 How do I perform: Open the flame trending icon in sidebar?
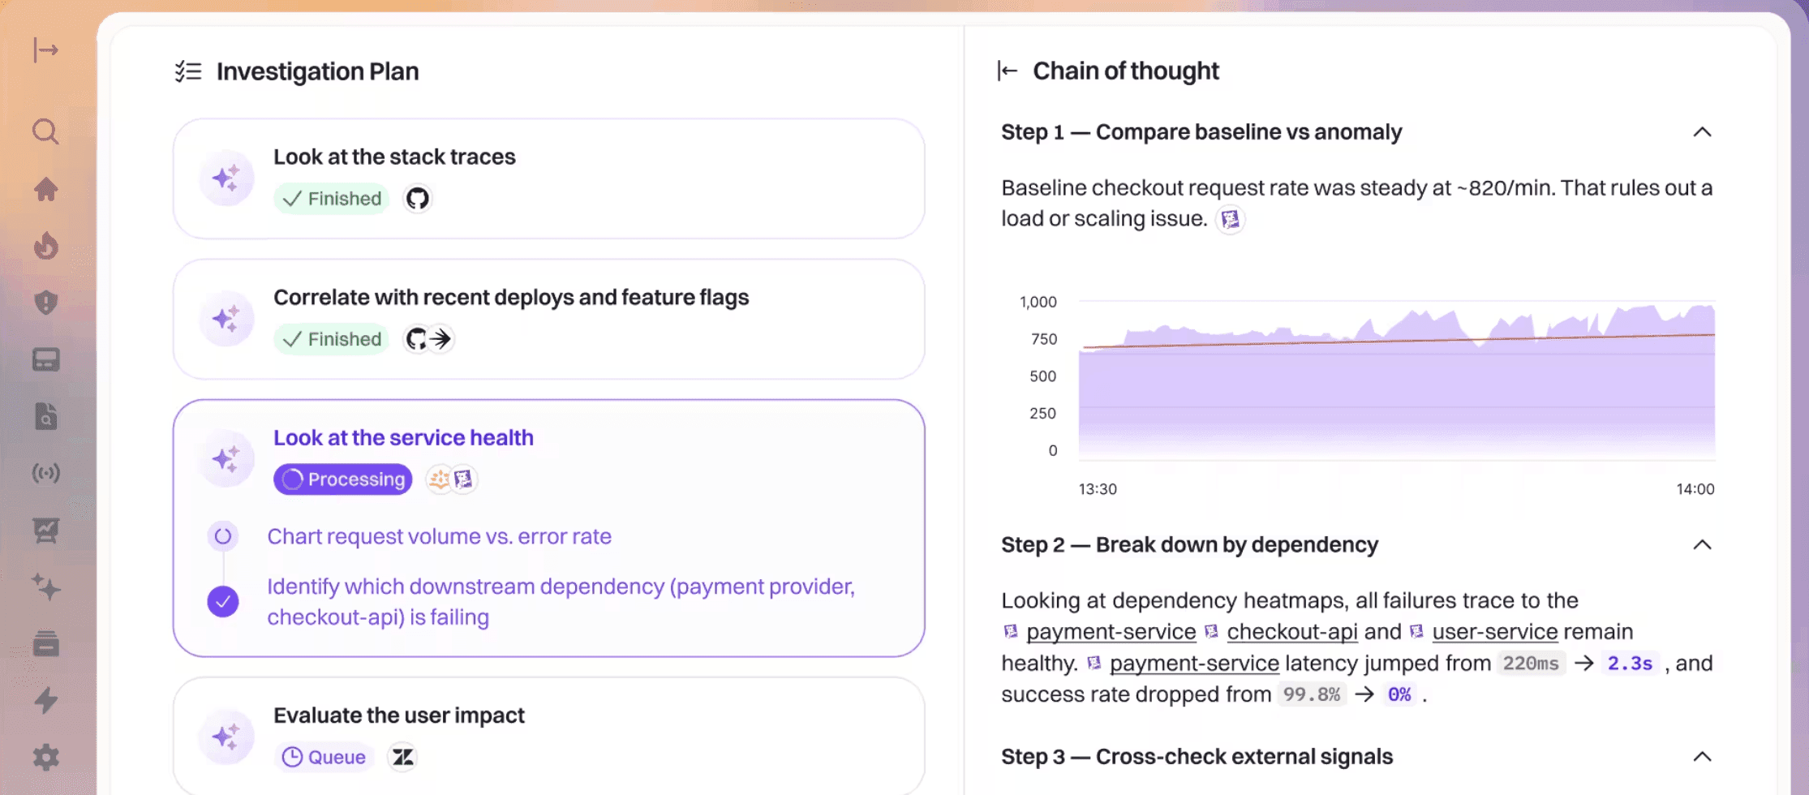(46, 246)
